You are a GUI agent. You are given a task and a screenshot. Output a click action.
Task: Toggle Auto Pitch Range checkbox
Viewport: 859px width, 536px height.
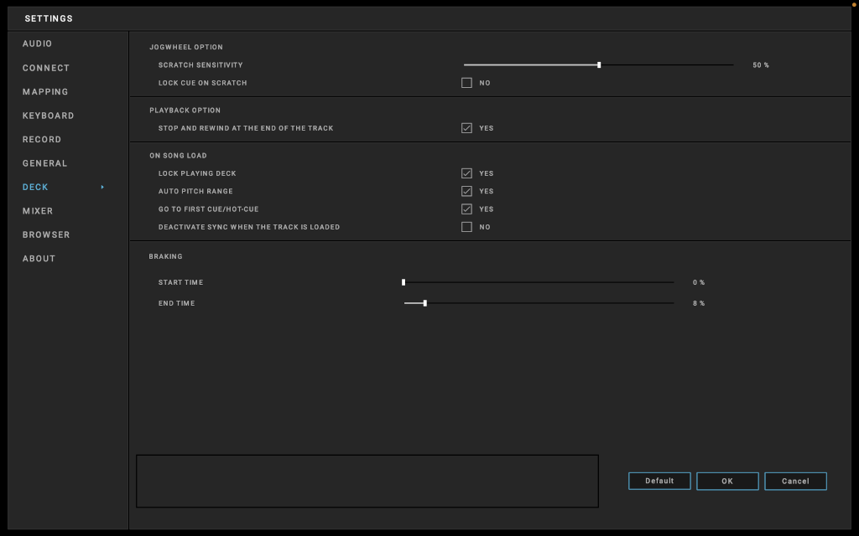[466, 191]
